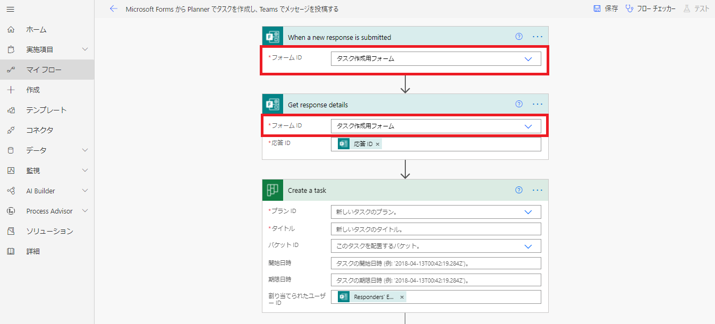Open more options on Get response details
This screenshot has width=715, height=324.
538,105
